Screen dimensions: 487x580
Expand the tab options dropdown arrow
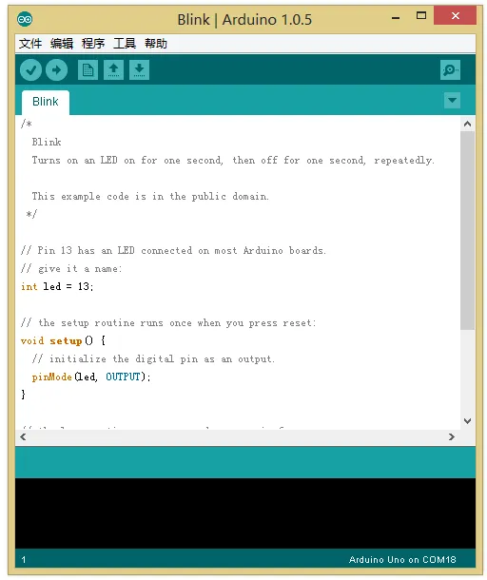tap(452, 100)
